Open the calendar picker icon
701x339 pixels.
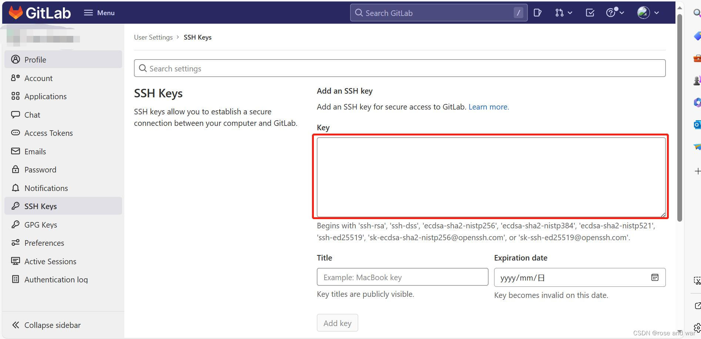coord(655,277)
